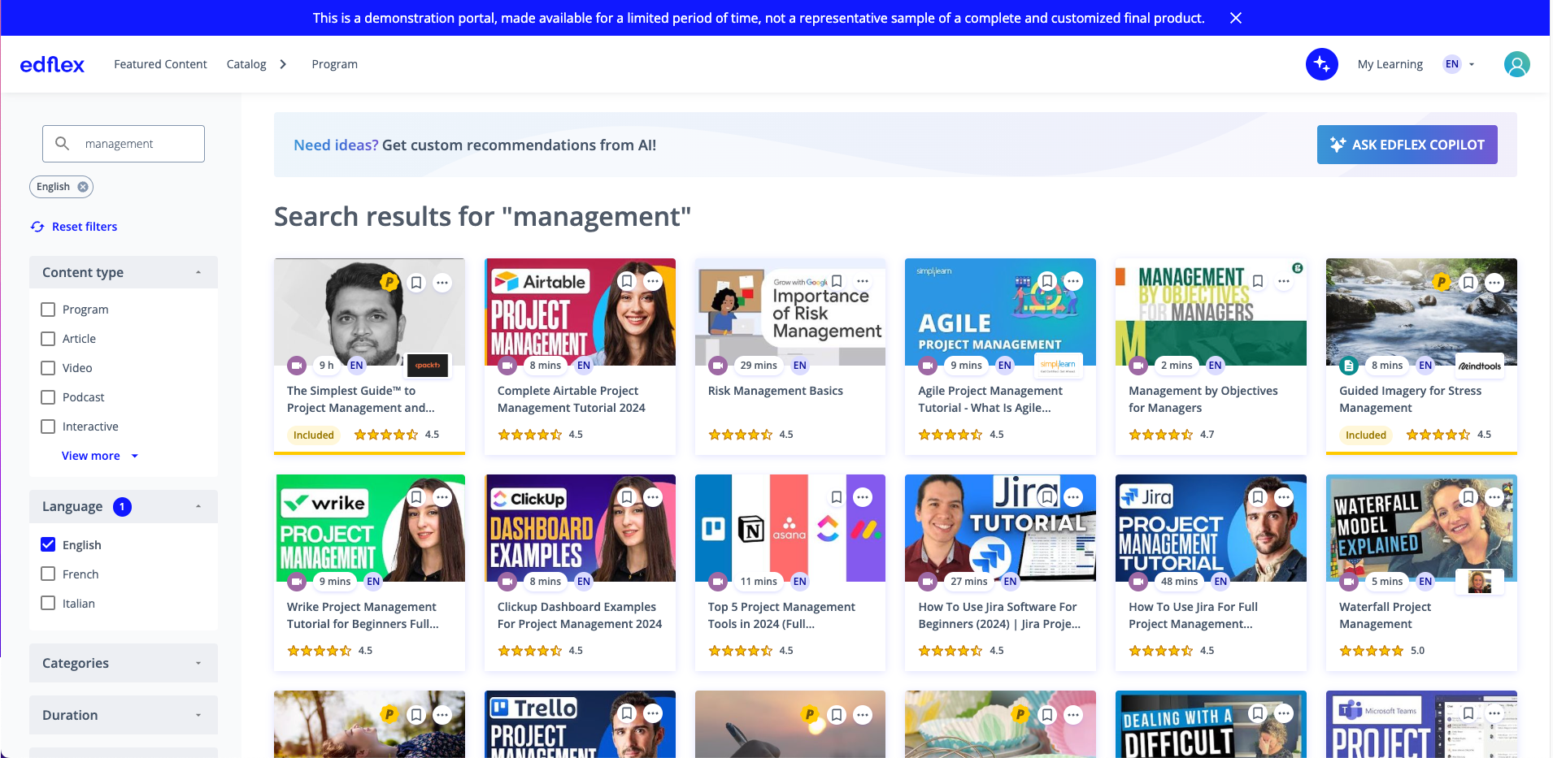1553x758 pixels.
Task: Check the Program content type
Action: pyautogui.click(x=48, y=310)
